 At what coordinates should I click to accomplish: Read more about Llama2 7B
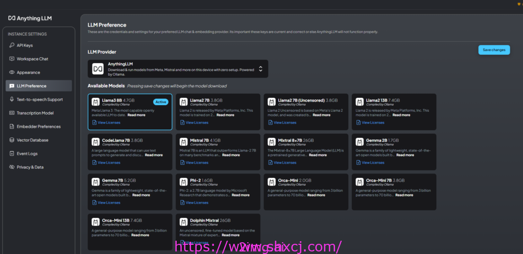coord(225,115)
